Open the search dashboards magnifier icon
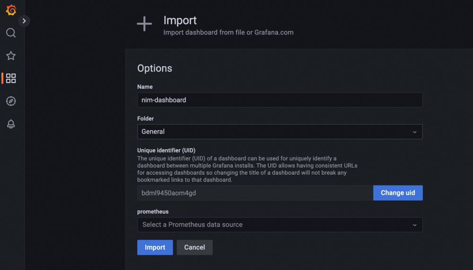The image size is (473, 270). (x=11, y=33)
